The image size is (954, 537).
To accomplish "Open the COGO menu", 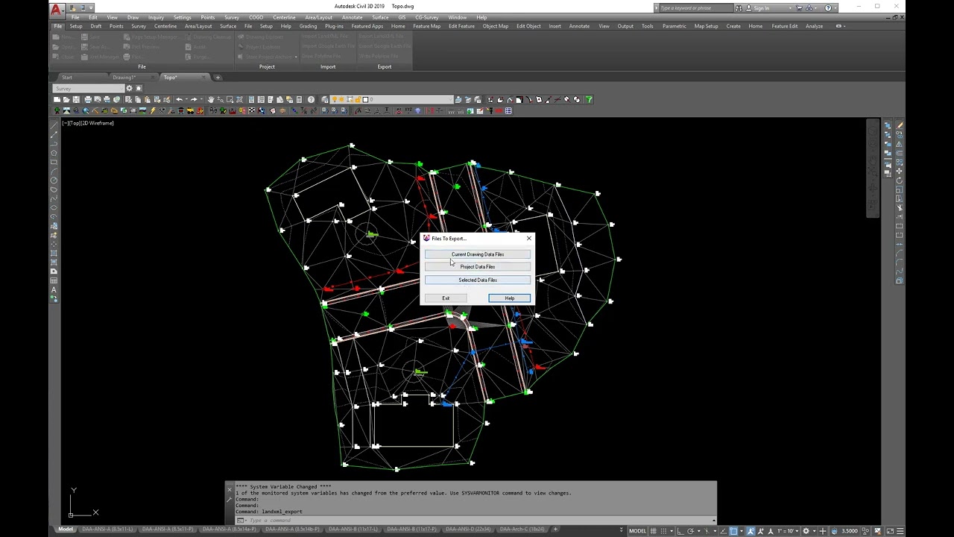I will [256, 17].
